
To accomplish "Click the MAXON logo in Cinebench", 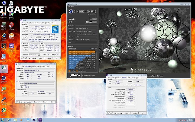I will (x=76, y=75).
